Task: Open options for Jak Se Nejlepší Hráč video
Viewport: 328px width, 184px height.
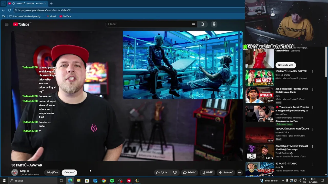Action: 313,89
